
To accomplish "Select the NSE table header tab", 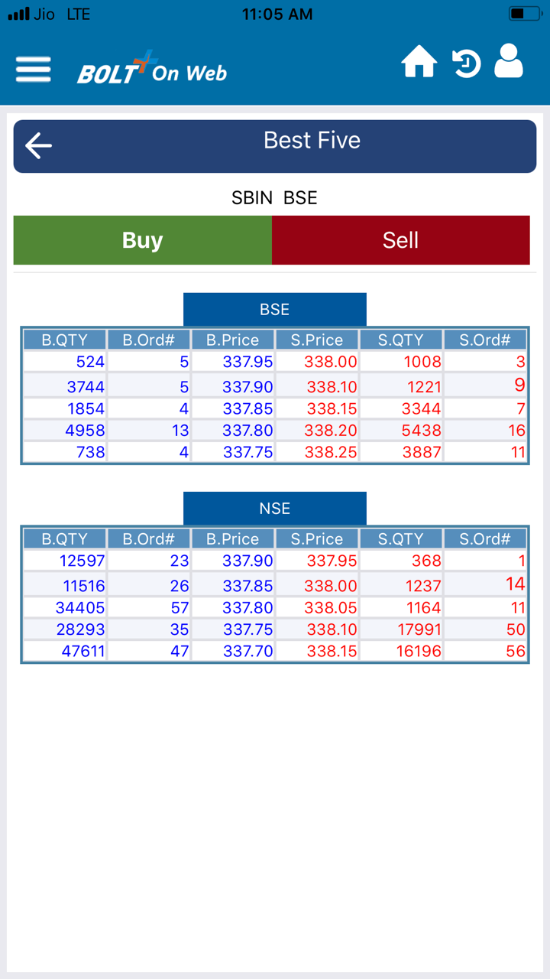I will [x=274, y=509].
